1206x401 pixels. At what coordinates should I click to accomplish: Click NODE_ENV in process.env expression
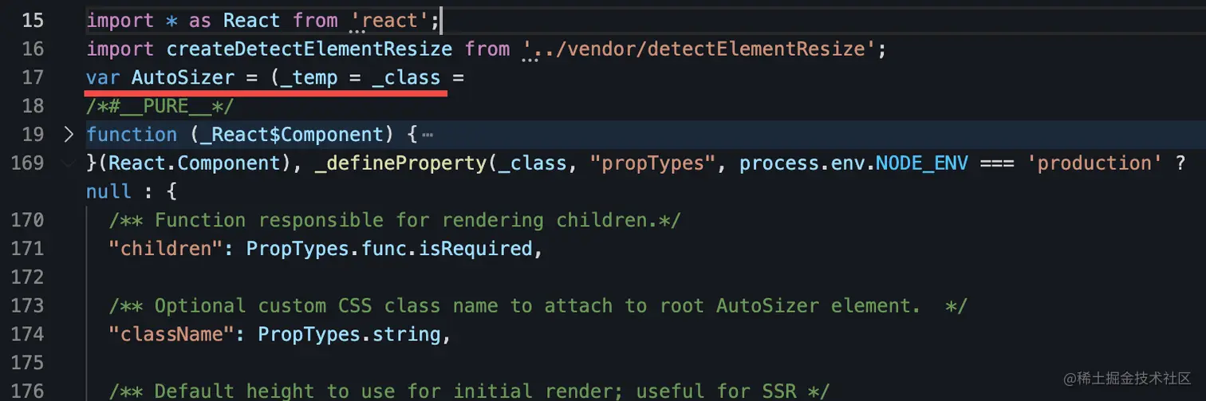922,163
